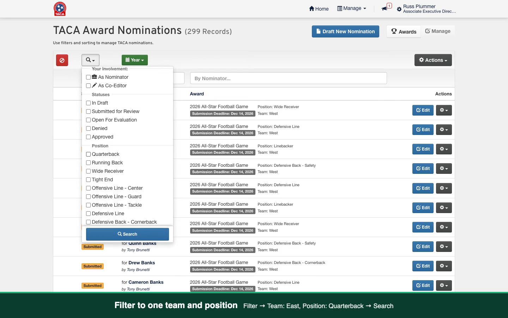Check the Running Back position checkbox
Image resolution: width=508 pixels, height=318 pixels.
click(x=89, y=163)
